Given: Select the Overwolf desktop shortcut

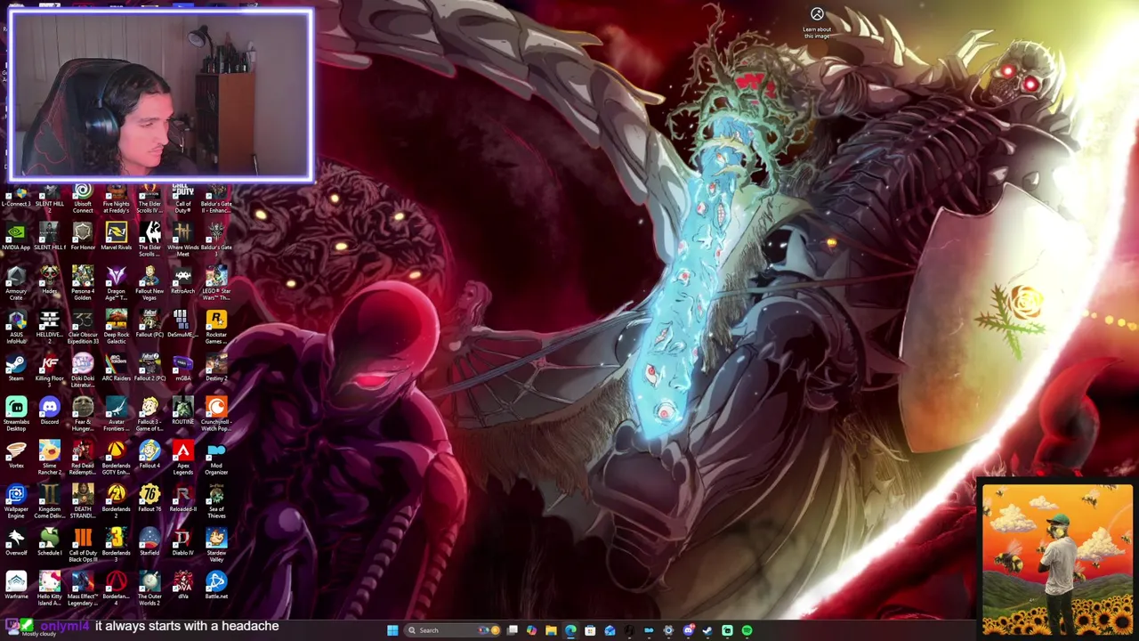Looking at the screenshot, I should 16,543.
